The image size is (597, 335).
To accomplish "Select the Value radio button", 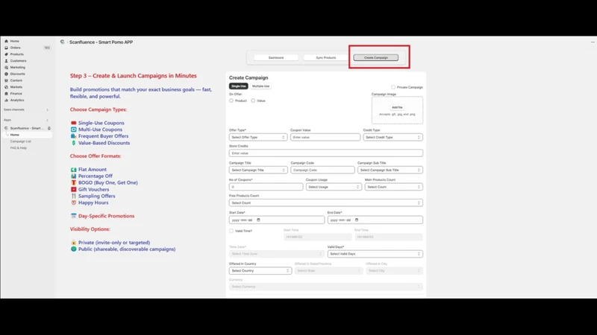I will pyautogui.click(x=253, y=100).
